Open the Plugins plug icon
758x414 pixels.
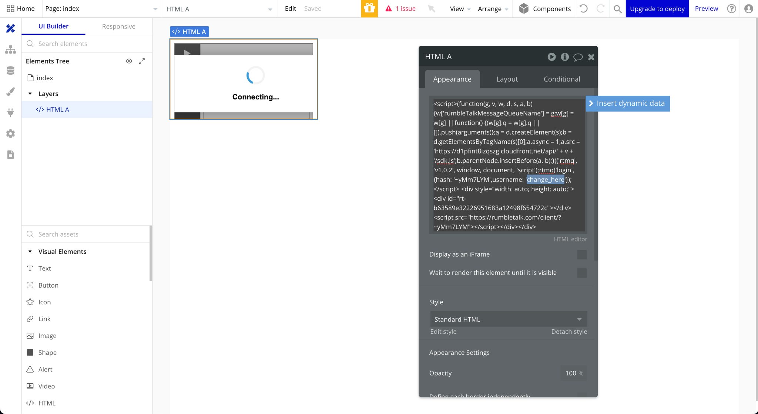tap(10, 112)
